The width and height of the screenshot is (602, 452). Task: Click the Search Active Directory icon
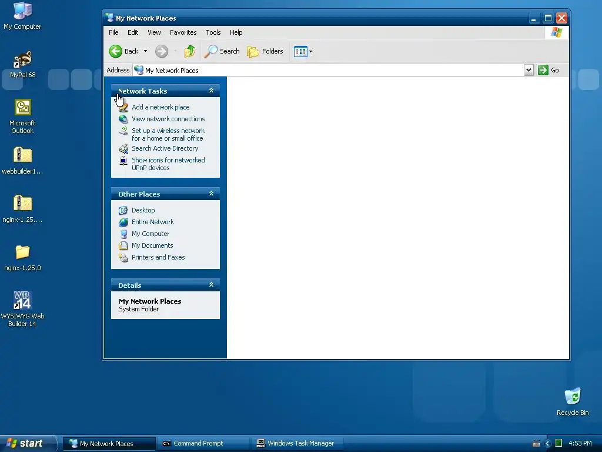[123, 149]
